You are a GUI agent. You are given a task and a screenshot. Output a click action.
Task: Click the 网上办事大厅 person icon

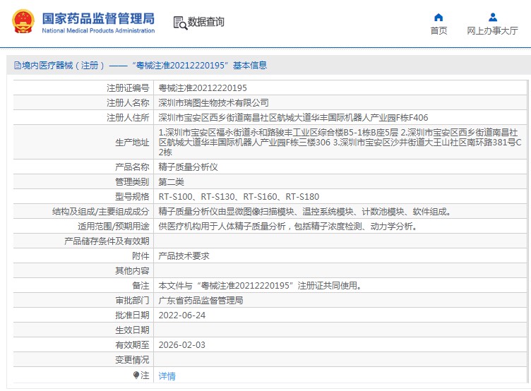tap(492, 18)
